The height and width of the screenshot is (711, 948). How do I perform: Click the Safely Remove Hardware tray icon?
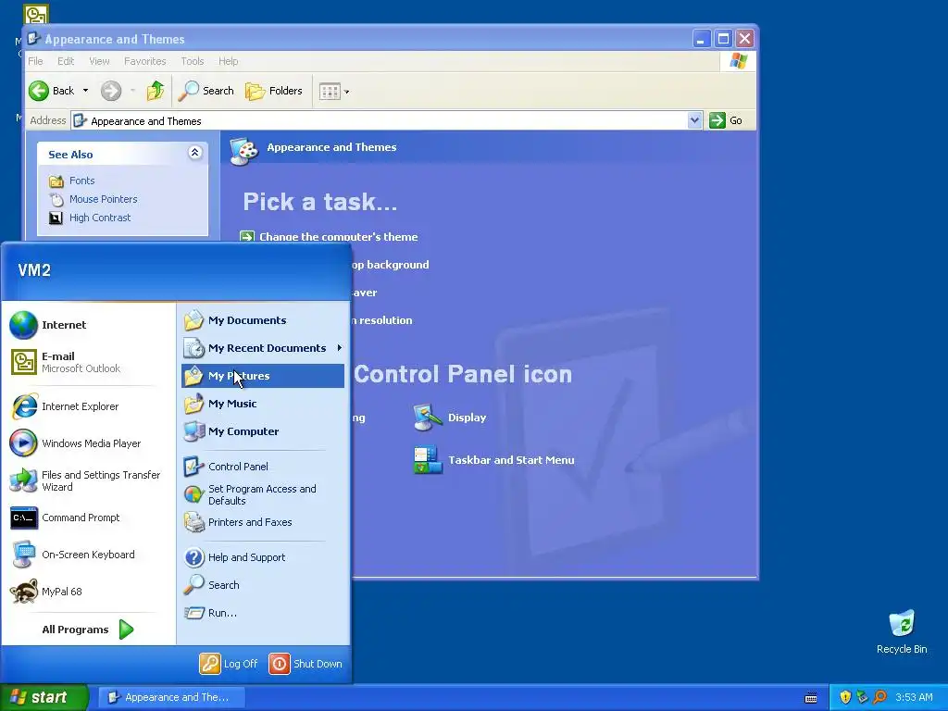click(862, 698)
